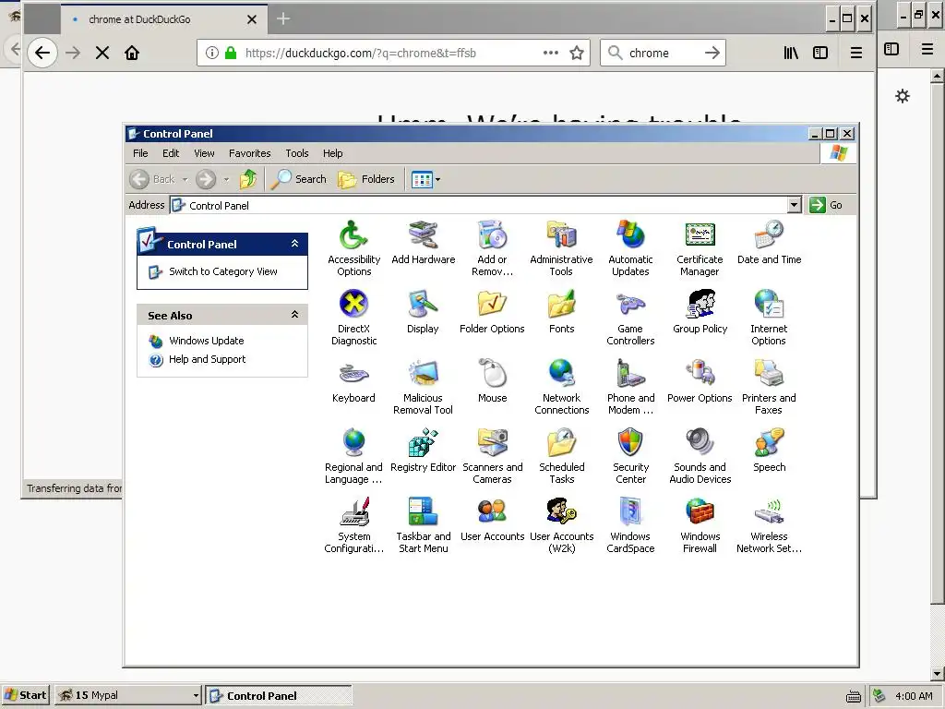This screenshot has width=945, height=709.
Task: Expand the Address bar dropdown arrow
Action: pyautogui.click(x=794, y=205)
